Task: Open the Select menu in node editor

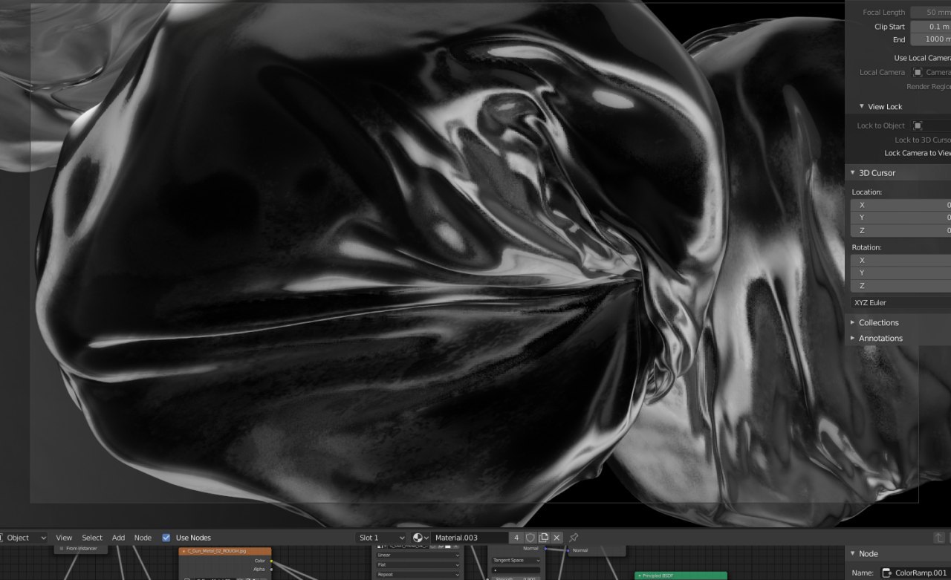Action: click(x=92, y=538)
